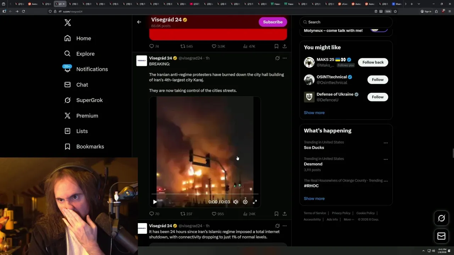The image size is (454, 255).
Task: Reload the page in the browser
Action: pos(23,11)
